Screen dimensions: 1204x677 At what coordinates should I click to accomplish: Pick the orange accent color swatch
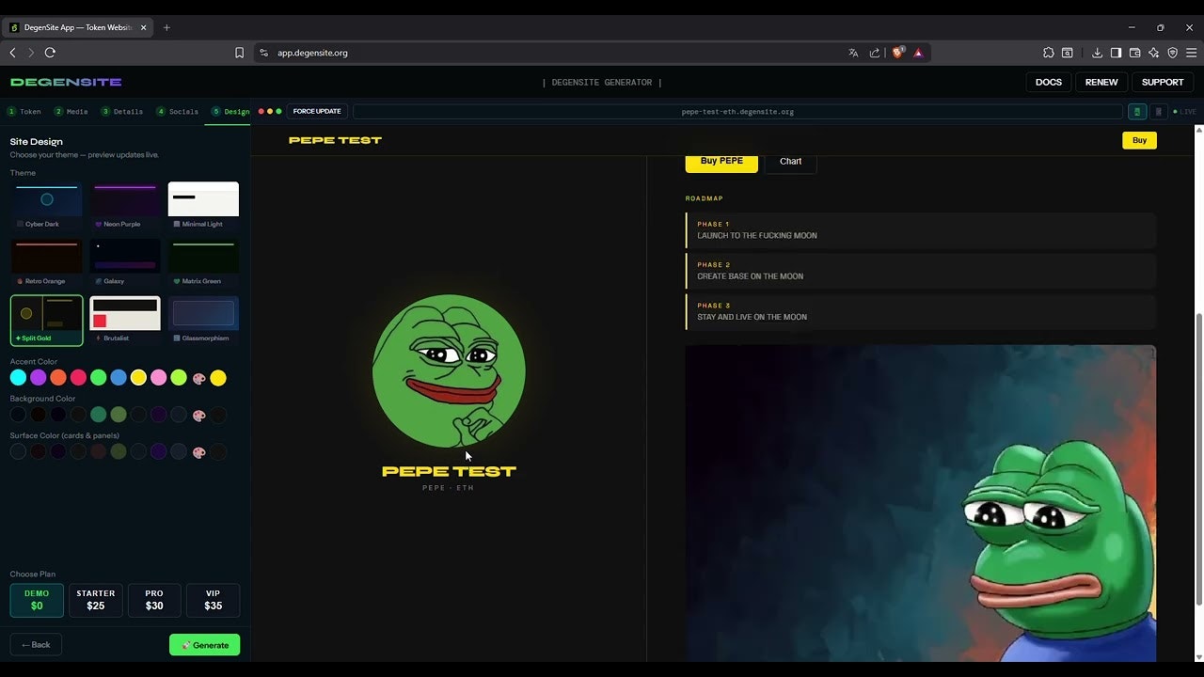click(58, 378)
